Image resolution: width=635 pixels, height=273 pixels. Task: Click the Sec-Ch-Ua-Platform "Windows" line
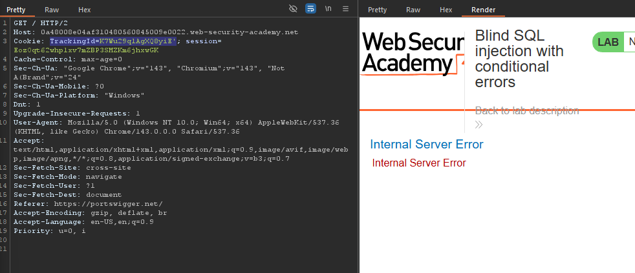tap(79, 96)
